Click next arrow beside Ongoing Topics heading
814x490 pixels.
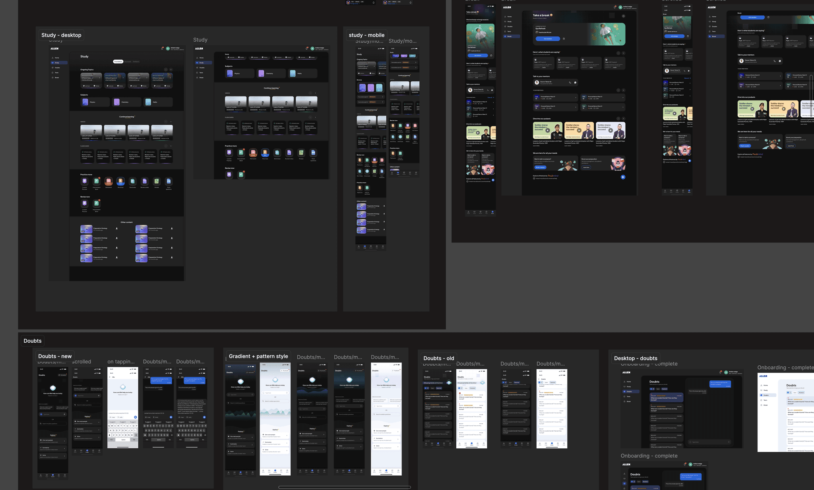click(171, 69)
